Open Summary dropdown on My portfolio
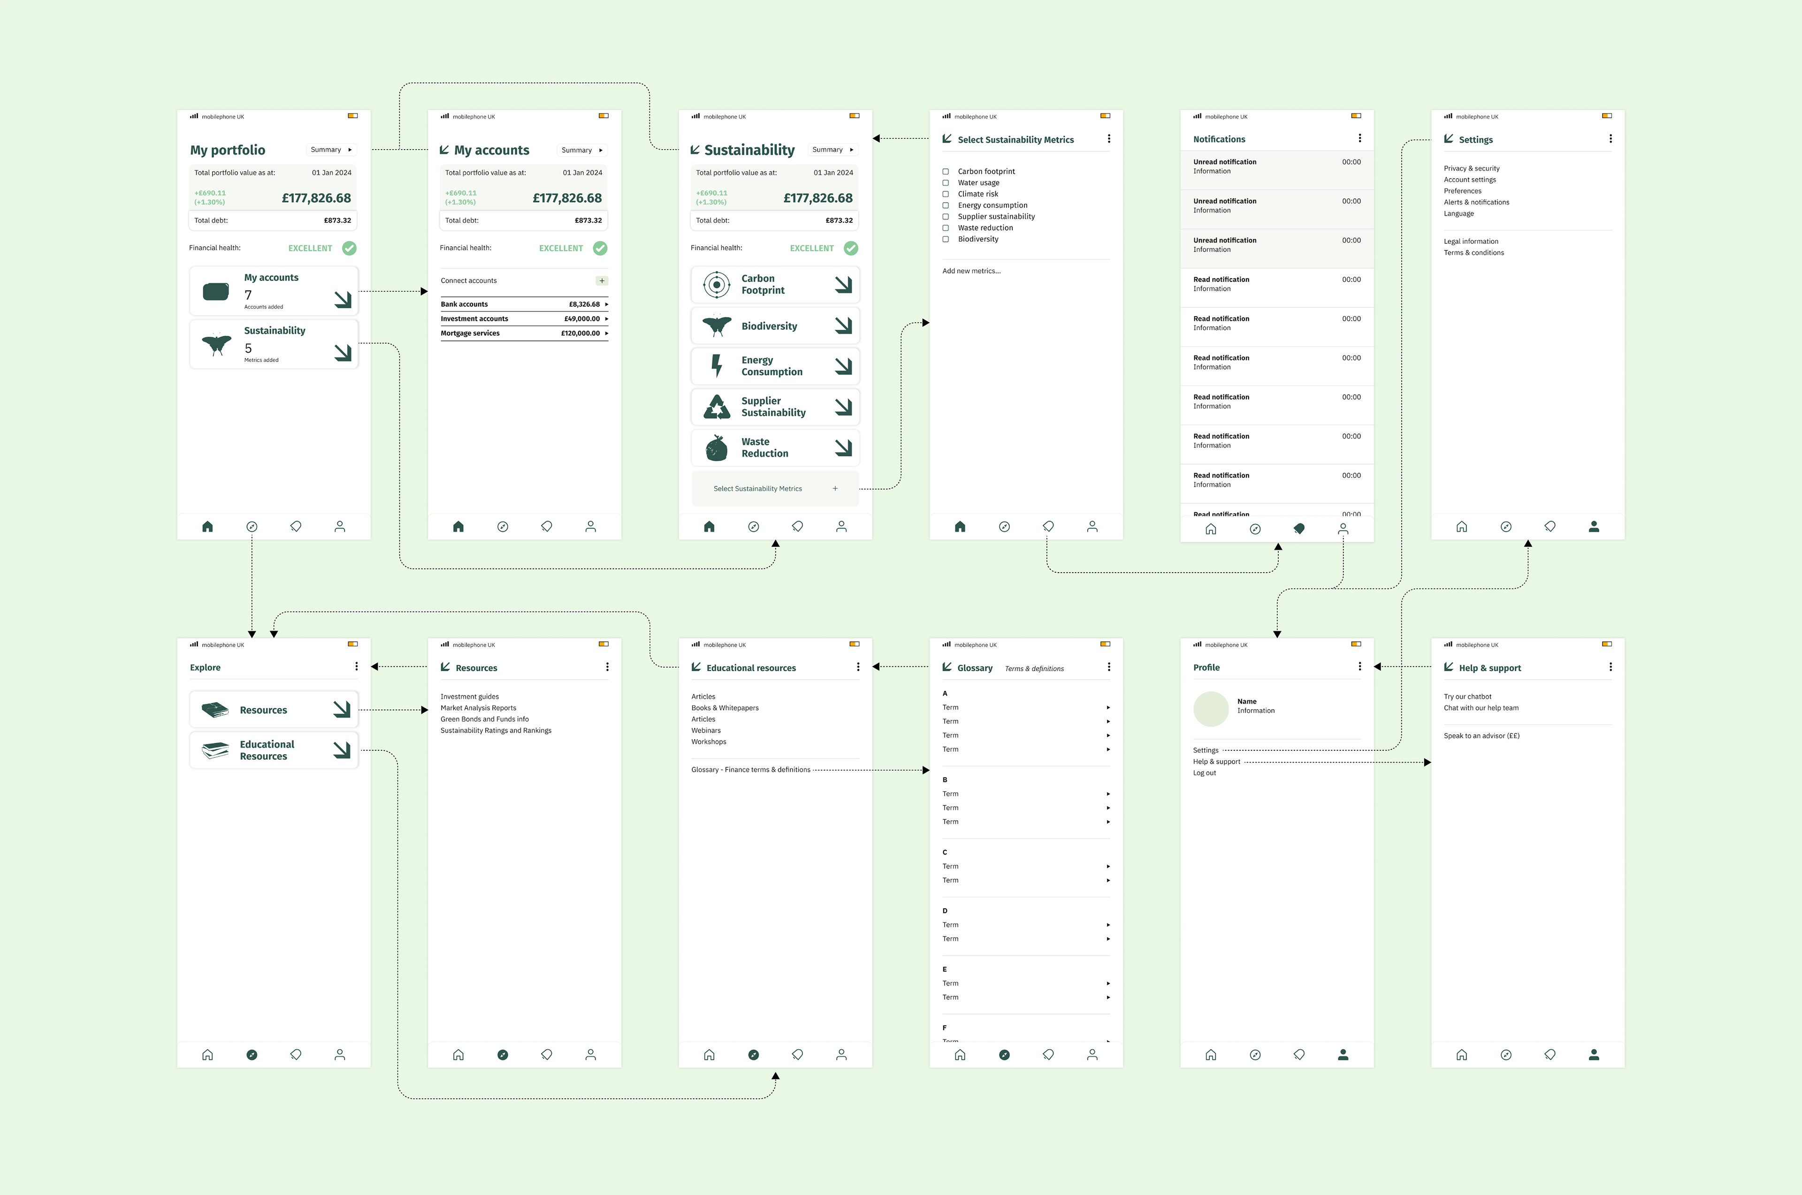Screen dimensions: 1802x1195 [x=331, y=149]
